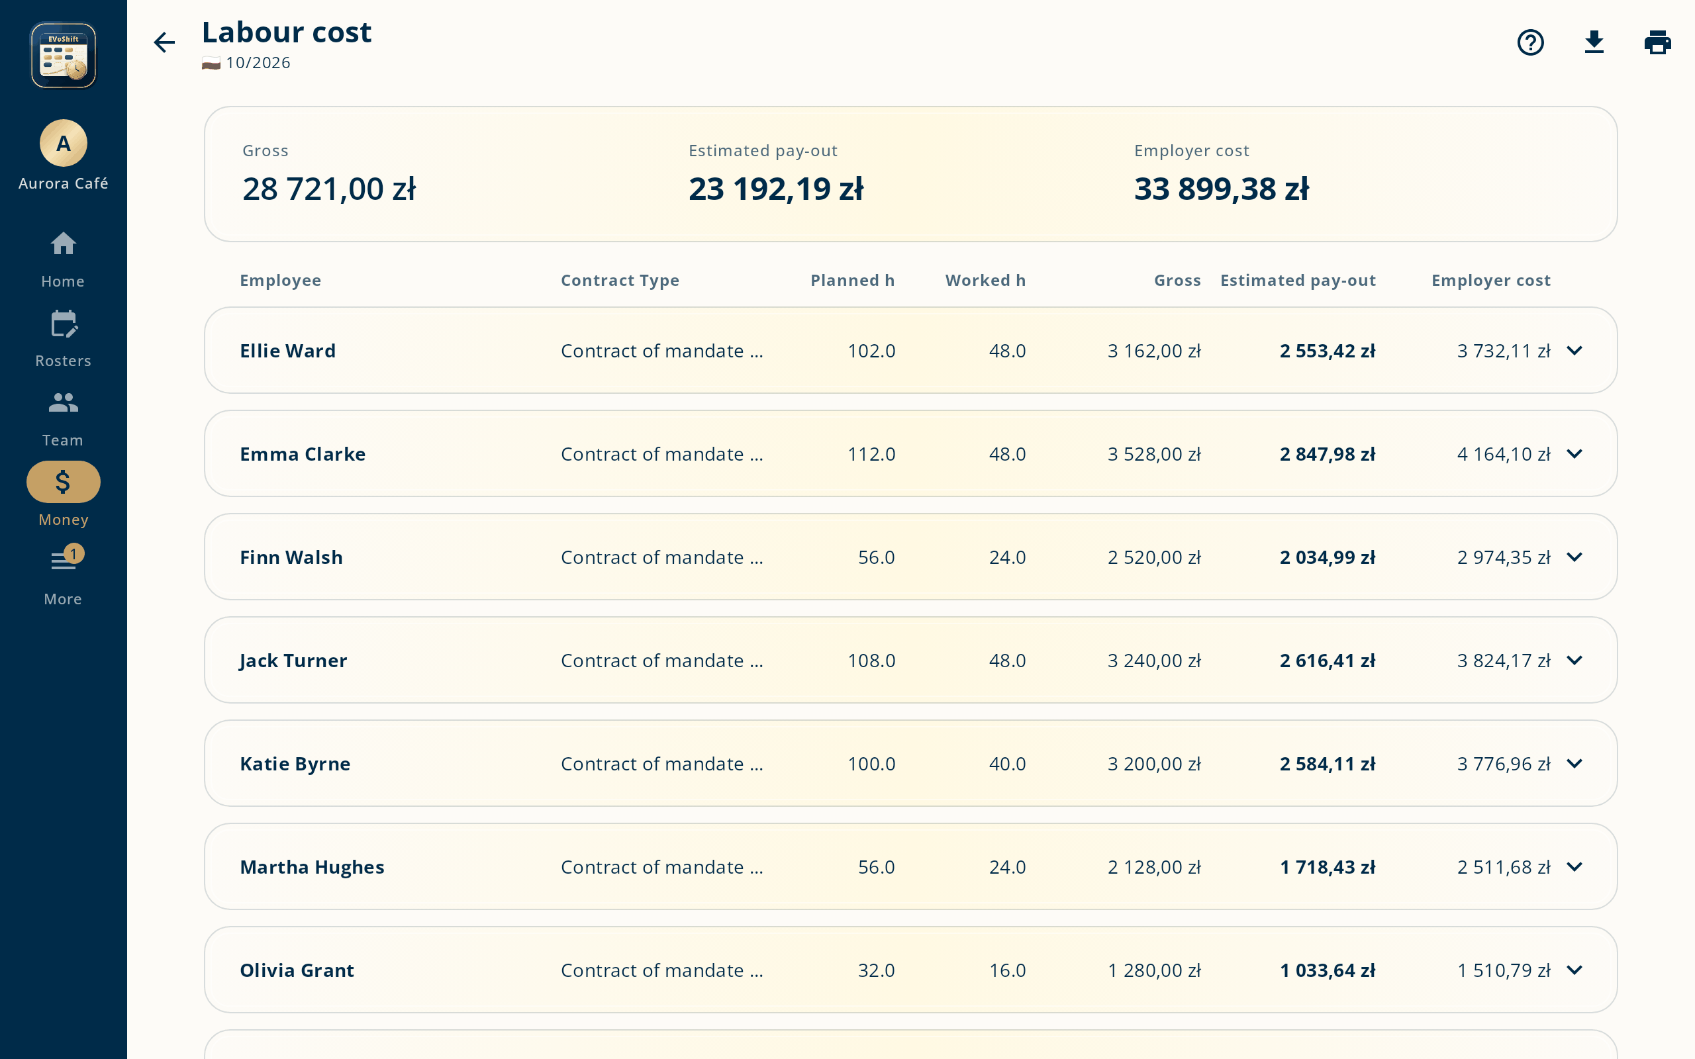Print the labour cost report

[1657, 42]
